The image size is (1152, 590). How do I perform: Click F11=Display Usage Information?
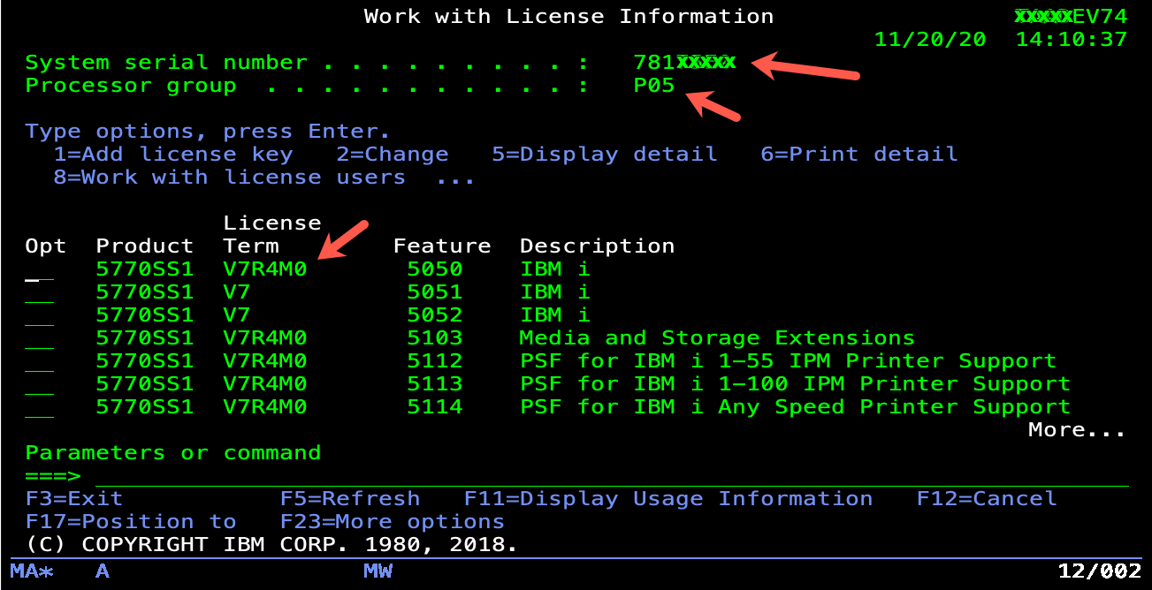pyautogui.click(x=668, y=499)
